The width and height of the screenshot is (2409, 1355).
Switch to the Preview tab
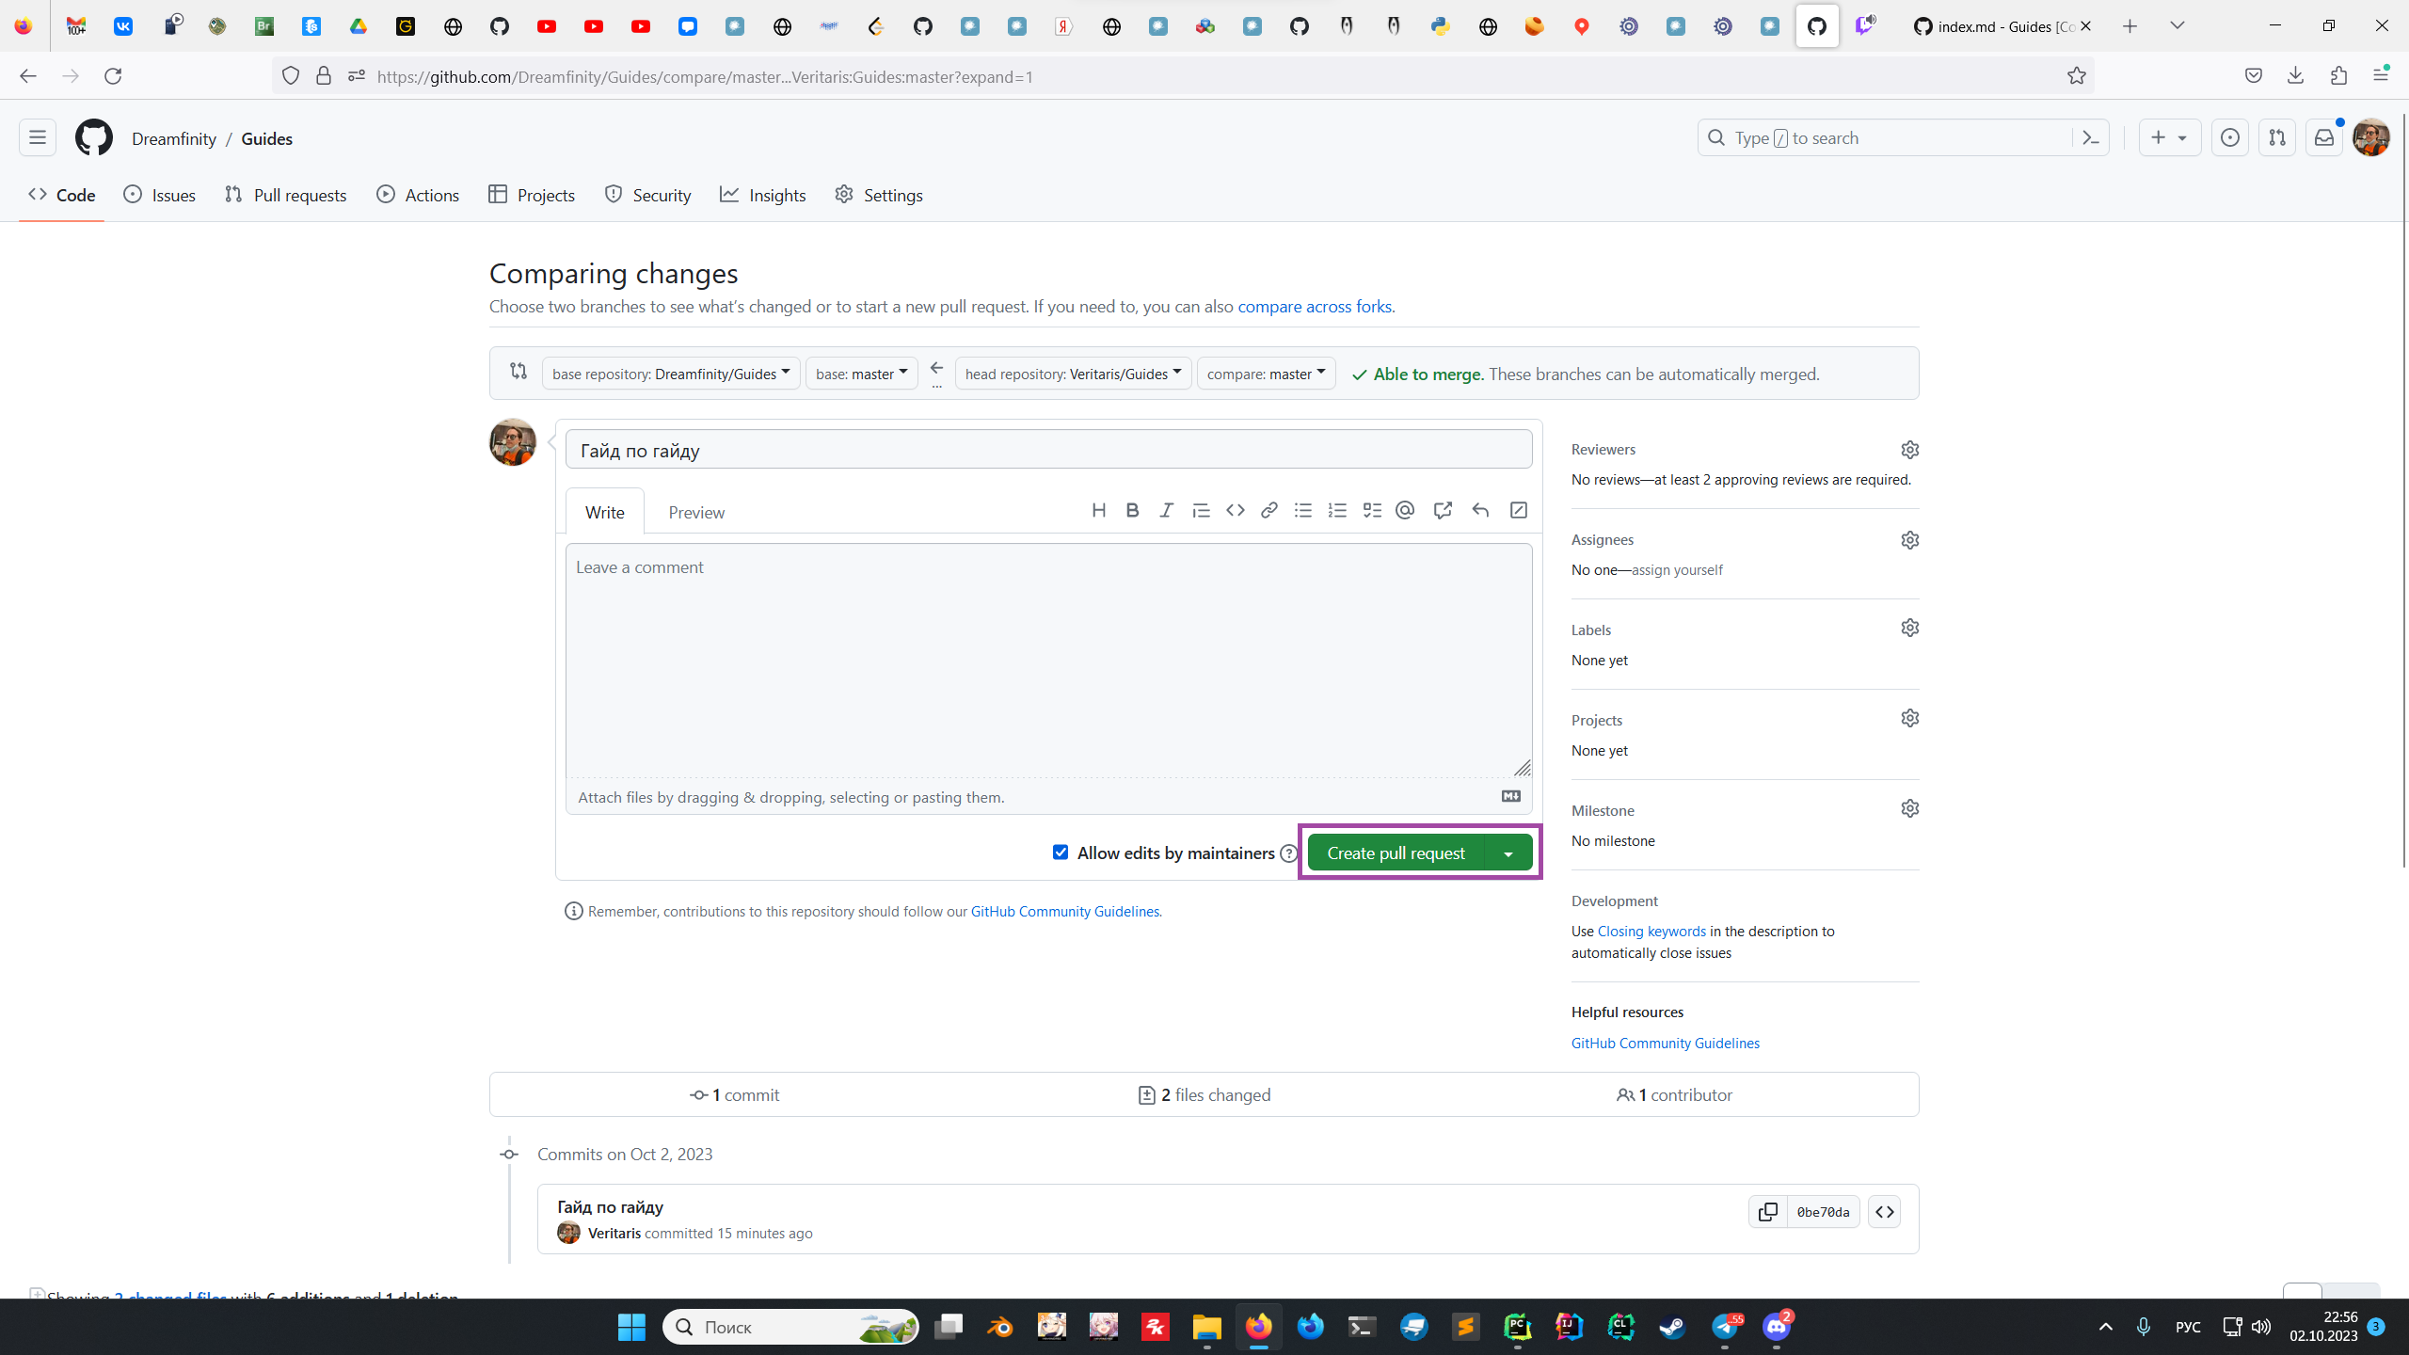(696, 512)
